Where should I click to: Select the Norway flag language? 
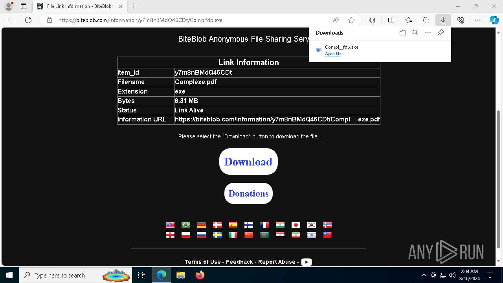(x=327, y=225)
